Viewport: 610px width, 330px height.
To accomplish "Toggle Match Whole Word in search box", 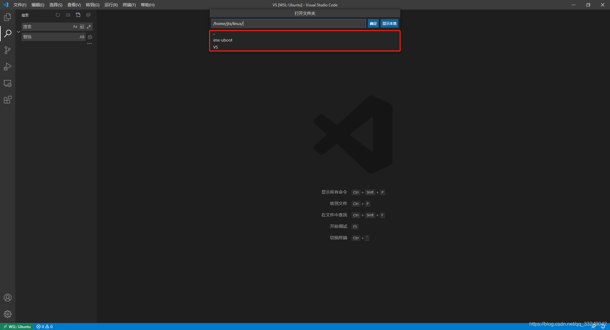I will 82,27.
